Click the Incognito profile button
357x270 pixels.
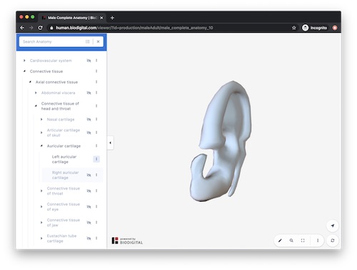pos(315,28)
